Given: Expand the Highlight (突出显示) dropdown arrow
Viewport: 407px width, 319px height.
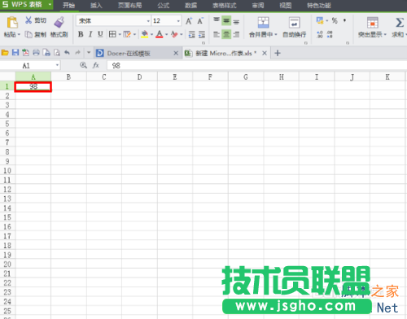Looking at the screenshot, I should (385, 35).
